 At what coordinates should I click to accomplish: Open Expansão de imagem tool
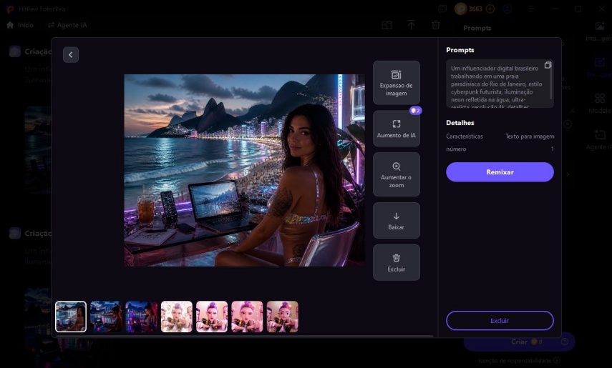pyautogui.click(x=396, y=83)
